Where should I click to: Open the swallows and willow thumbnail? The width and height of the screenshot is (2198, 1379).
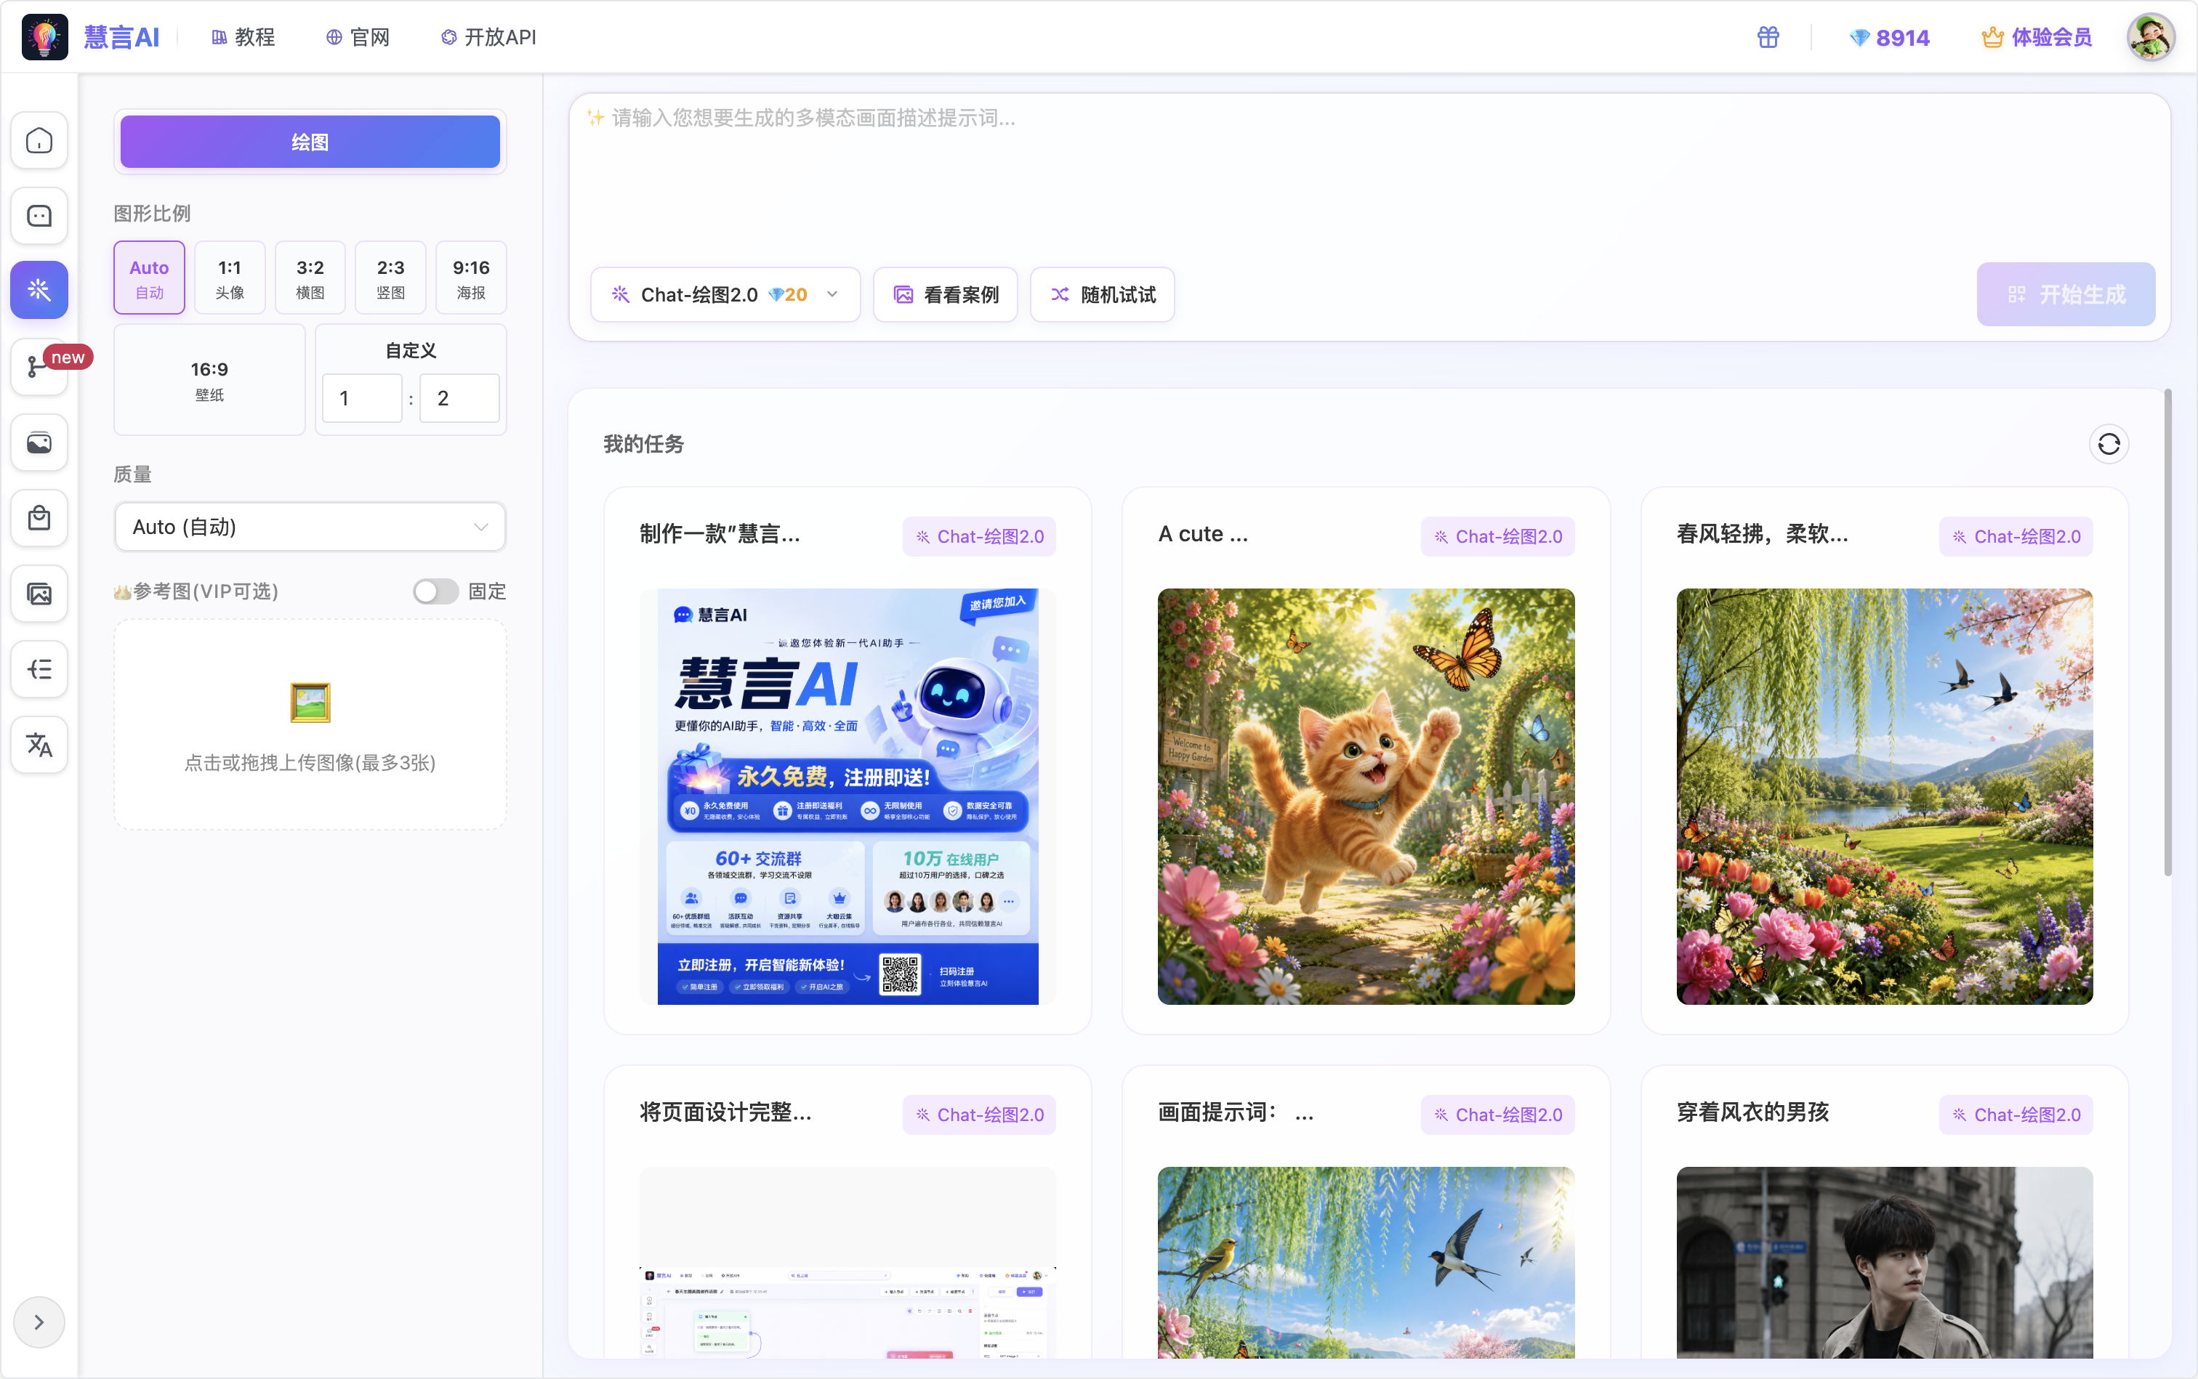coord(1366,1262)
